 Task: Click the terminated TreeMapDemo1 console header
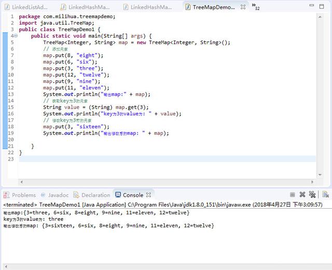(x=163, y=205)
